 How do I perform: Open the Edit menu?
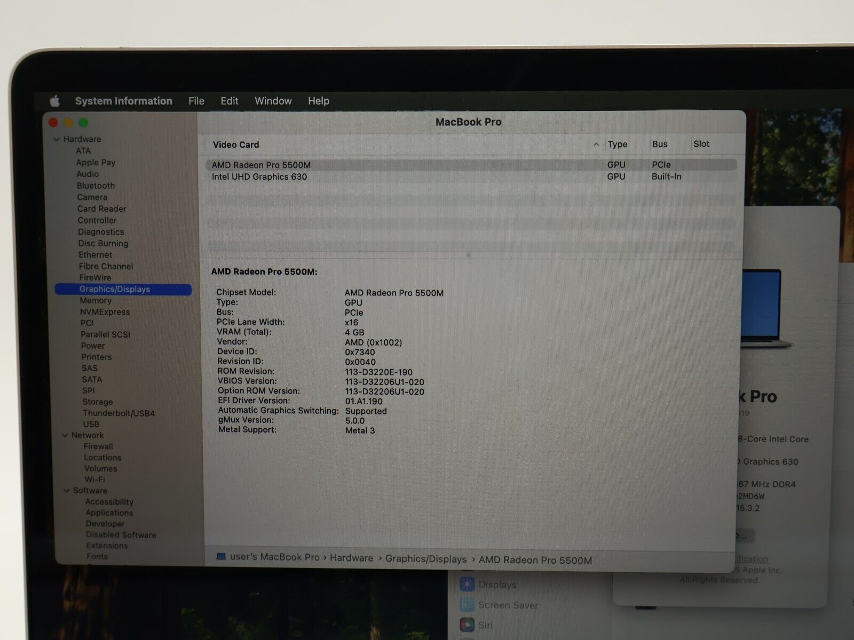229,101
